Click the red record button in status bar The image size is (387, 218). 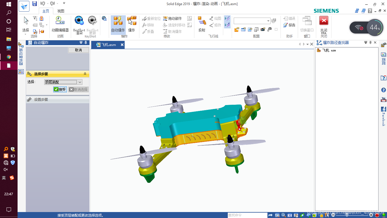[x=377, y=215]
